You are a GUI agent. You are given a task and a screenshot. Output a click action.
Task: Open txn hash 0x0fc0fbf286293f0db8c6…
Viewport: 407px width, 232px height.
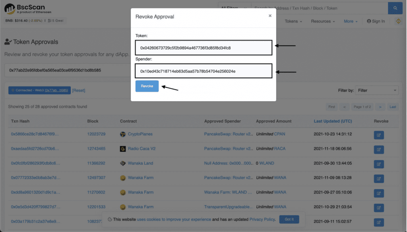tap(35, 163)
